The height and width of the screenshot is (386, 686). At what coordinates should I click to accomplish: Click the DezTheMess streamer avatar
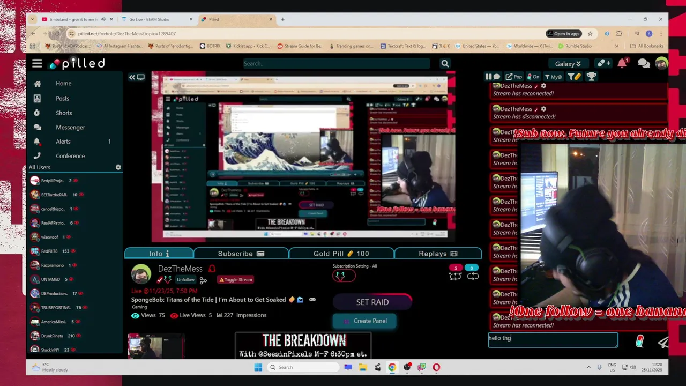coord(141,274)
